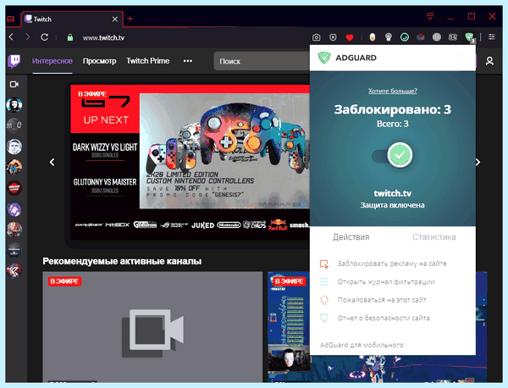508x388 pixels.
Task: Open the Интересное tab on Twitch
Action: tap(52, 61)
